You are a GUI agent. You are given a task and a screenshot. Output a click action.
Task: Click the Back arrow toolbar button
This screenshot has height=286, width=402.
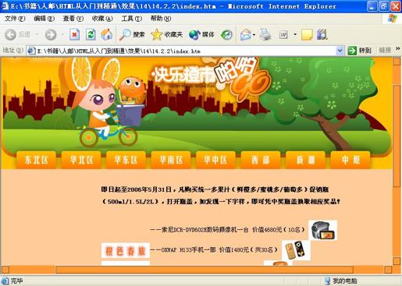[x=11, y=34]
